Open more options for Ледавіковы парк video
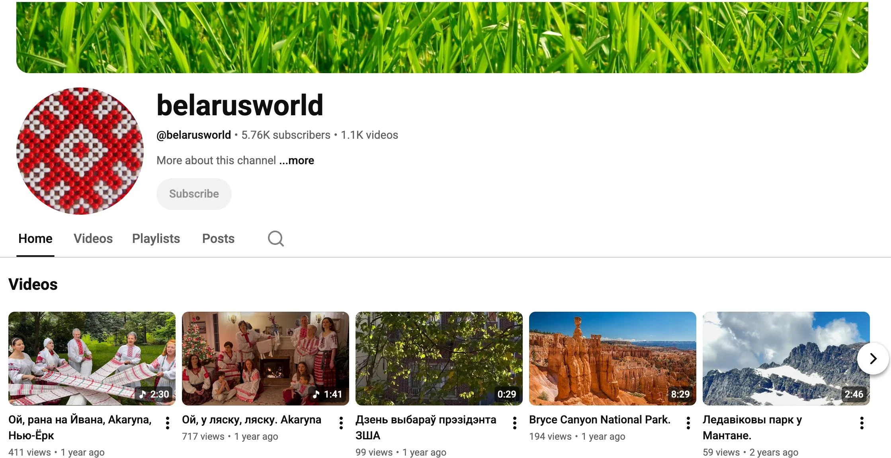 point(862,423)
